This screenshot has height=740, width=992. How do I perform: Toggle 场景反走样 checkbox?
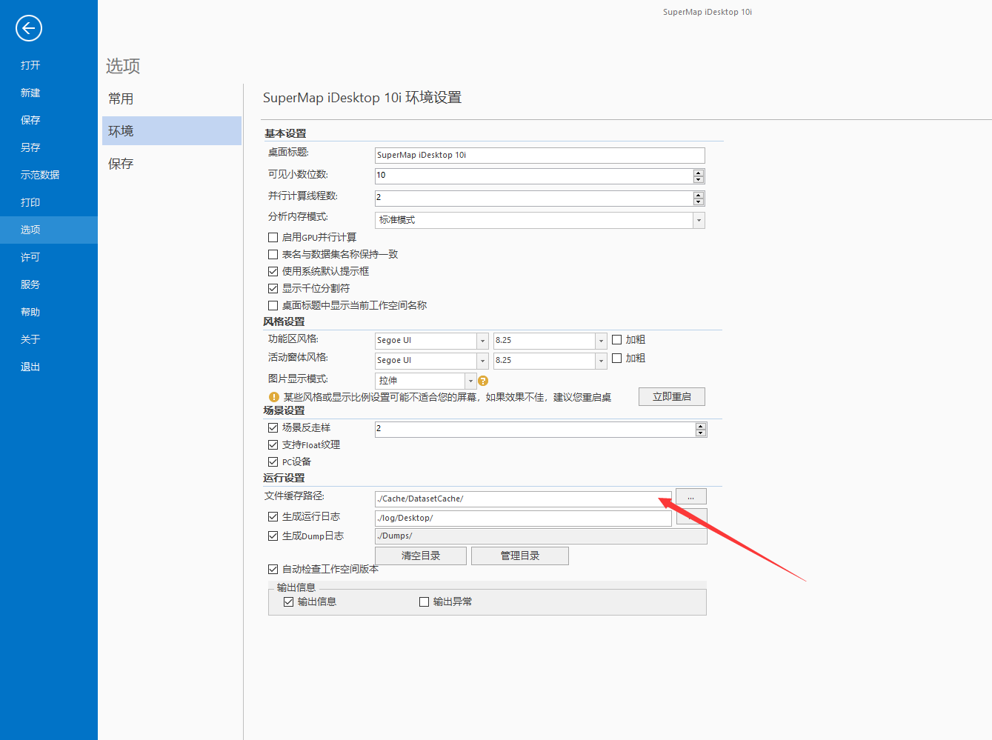273,428
